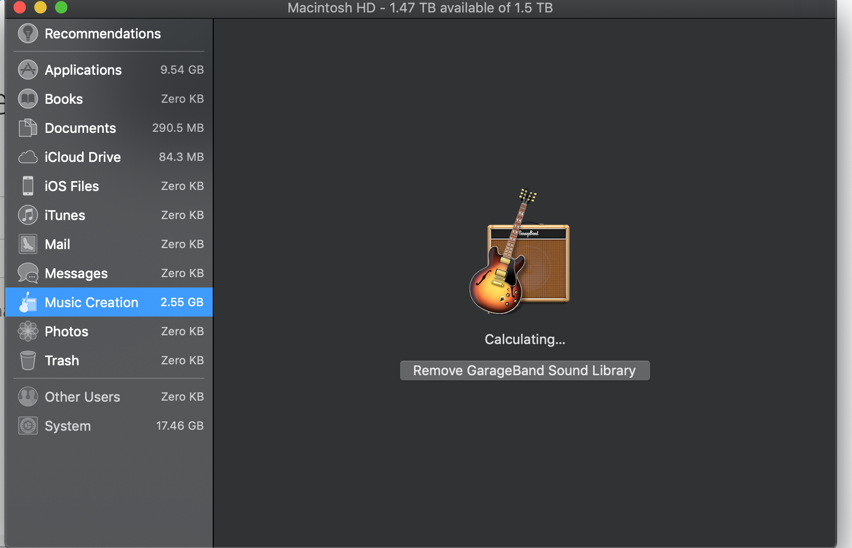Click the Books open-book icon
The width and height of the screenshot is (852, 548).
(x=28, y=99)
